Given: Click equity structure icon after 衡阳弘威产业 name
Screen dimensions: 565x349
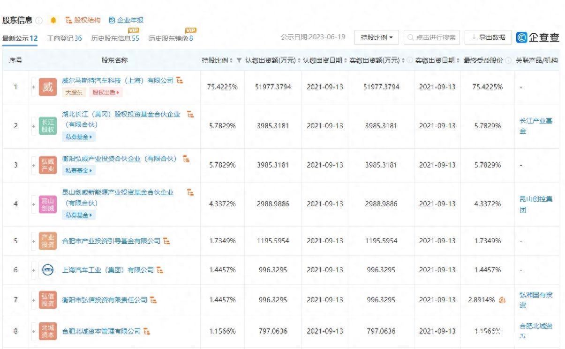Looking at the screenshot, I should [186, 159].
